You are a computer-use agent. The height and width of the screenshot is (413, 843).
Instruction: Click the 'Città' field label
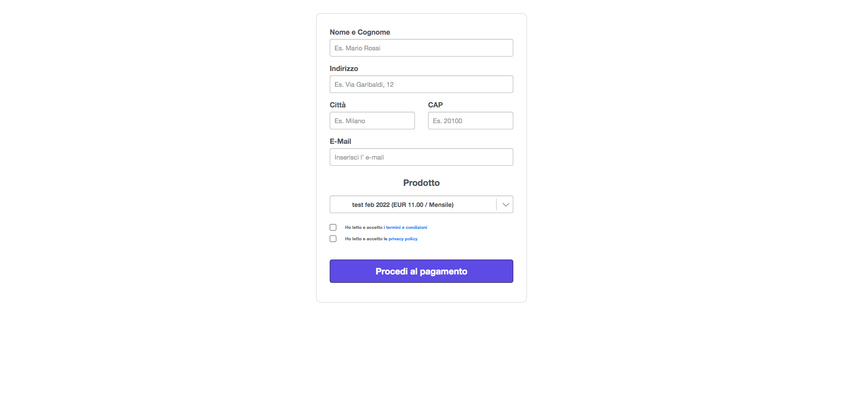tap(338, 105)
